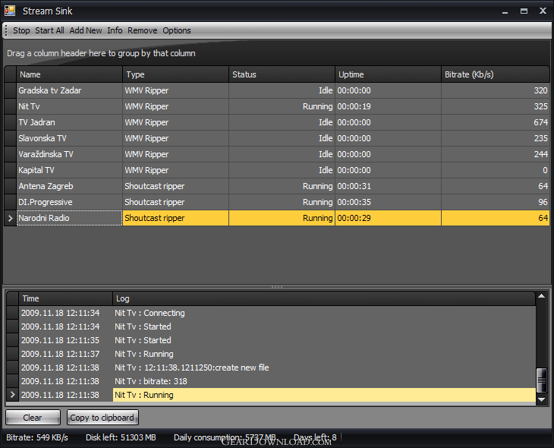Select the TV Jadran stream
This screenshot has width=554, height=448.
277,122
